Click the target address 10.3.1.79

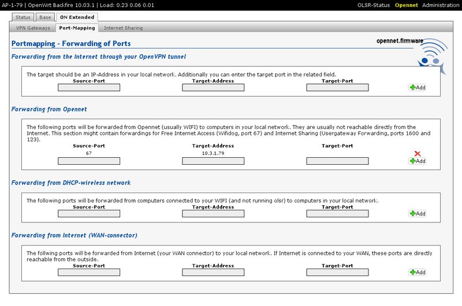[x=213, y=153]
